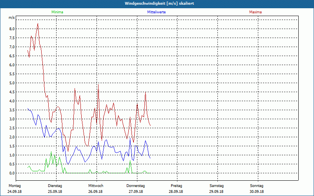Click the 7,0 y-axis value

pos(12,47)
